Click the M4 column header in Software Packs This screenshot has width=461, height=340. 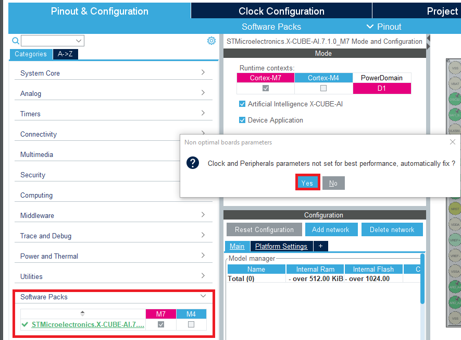[x=191, y=314]
